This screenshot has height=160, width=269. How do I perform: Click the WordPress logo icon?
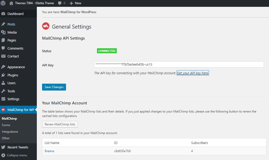[x=3, y=3]
